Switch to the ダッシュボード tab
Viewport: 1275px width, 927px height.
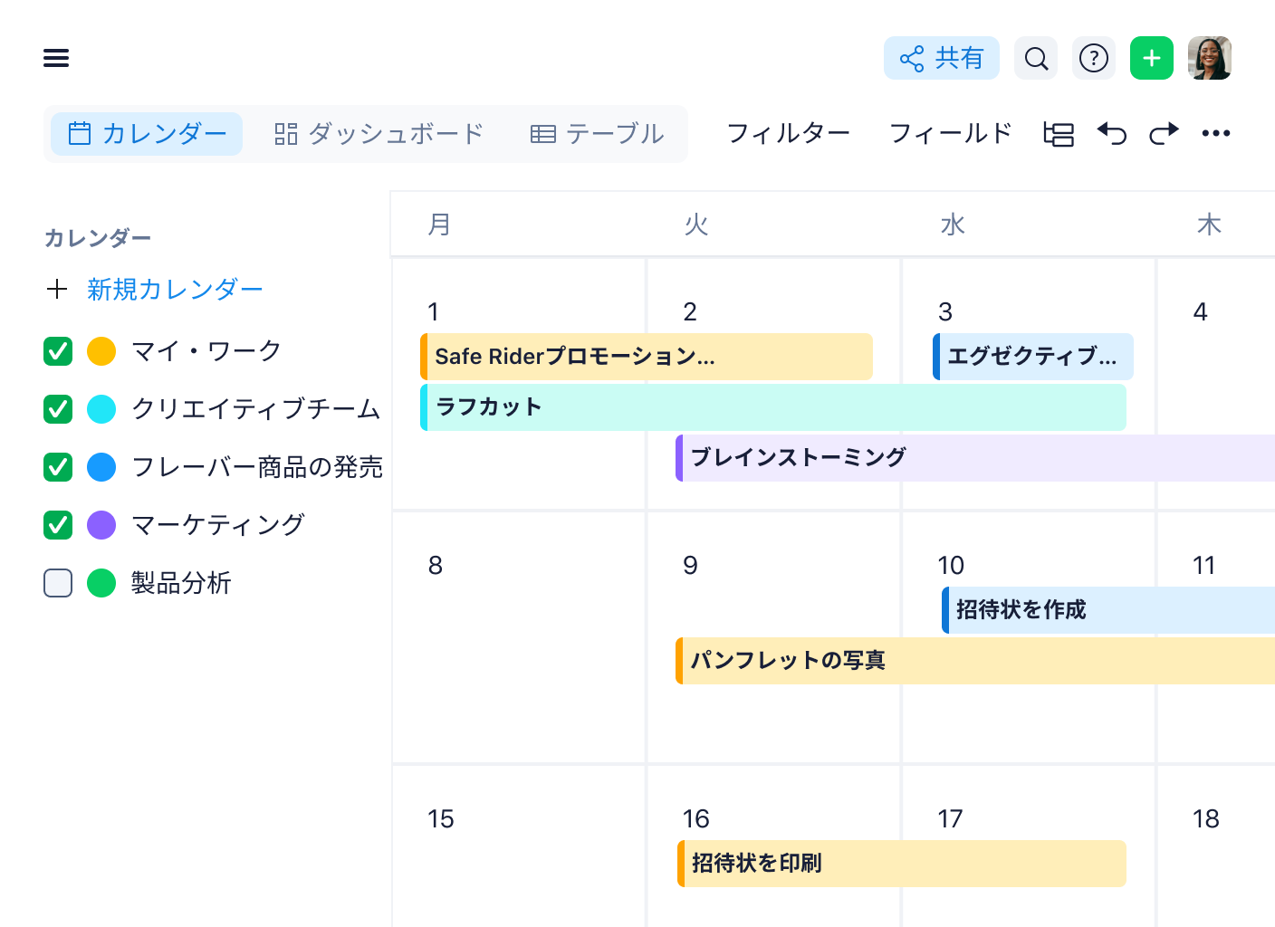[379, 134]
